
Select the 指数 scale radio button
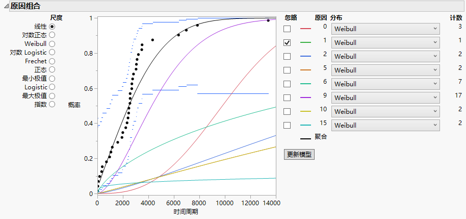tap(52, 105)
